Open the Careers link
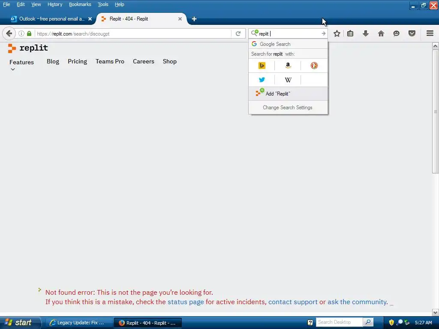Screen dimensions: 439x329 (143, 61)
